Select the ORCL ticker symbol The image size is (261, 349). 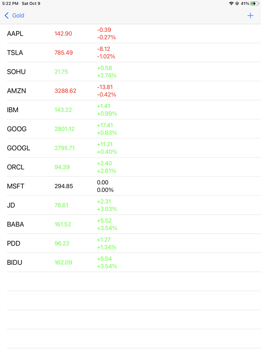[x=15, y=167]
